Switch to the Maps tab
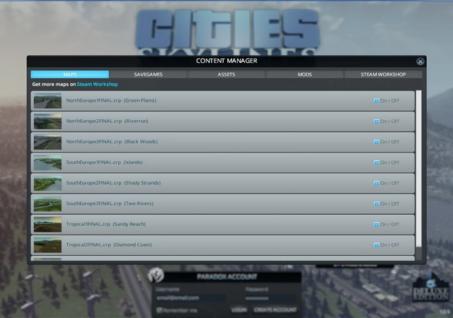This screenshot has width=453, height=318. pos(69,74)
